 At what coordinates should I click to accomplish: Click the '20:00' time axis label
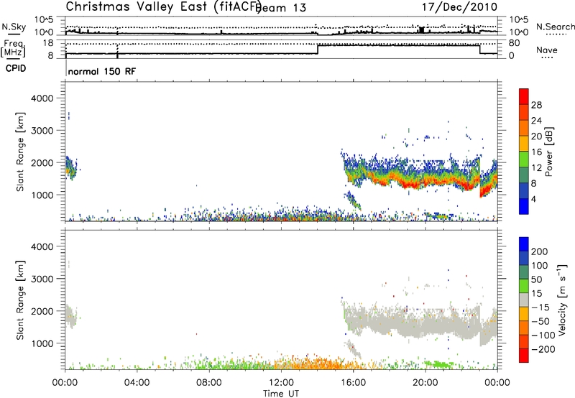pos(425,383)
